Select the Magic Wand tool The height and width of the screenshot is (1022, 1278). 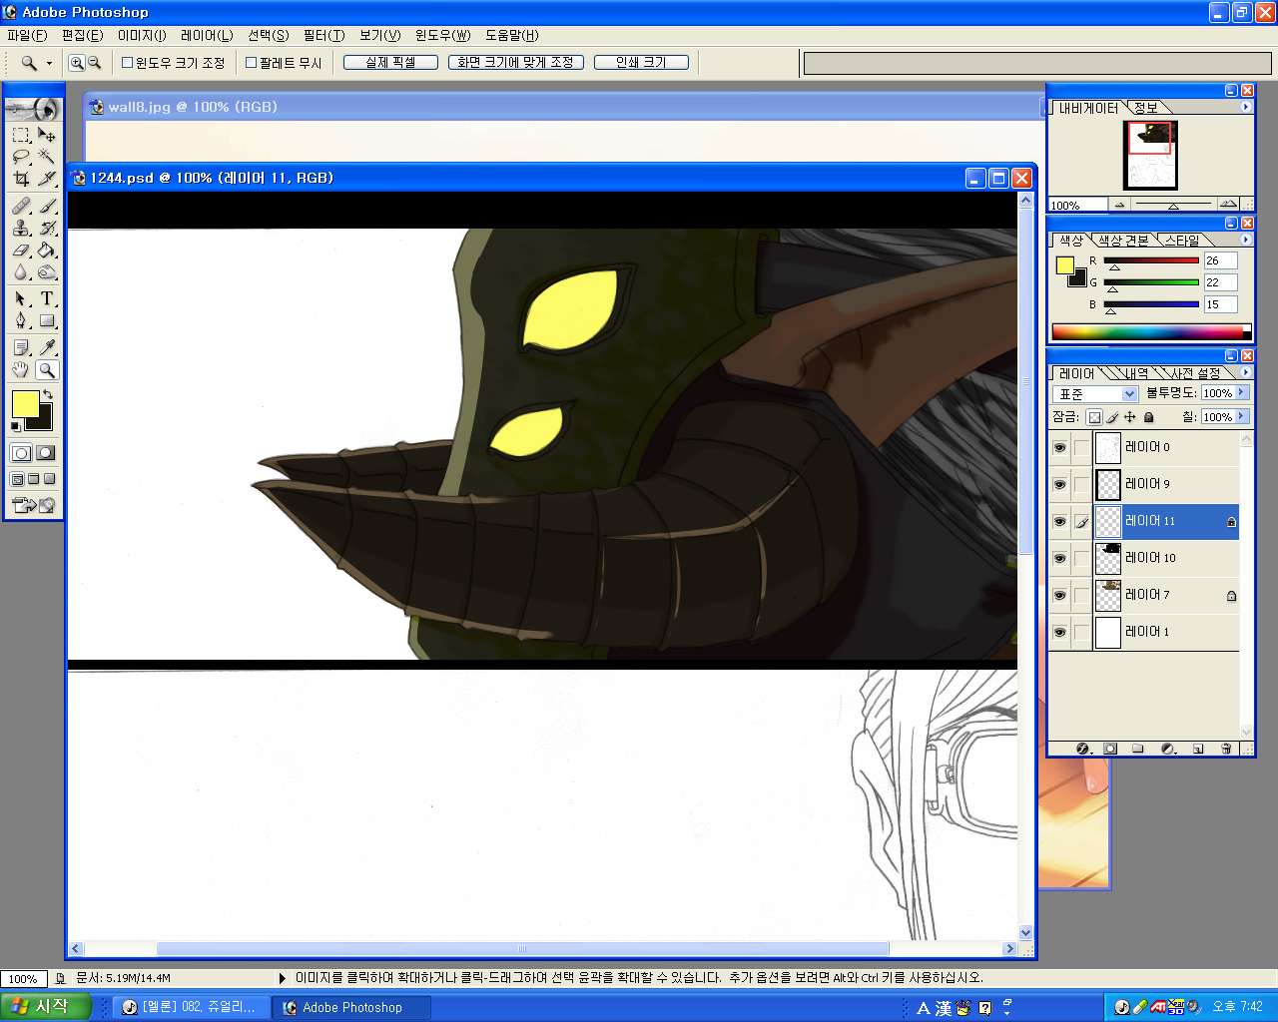47,157
